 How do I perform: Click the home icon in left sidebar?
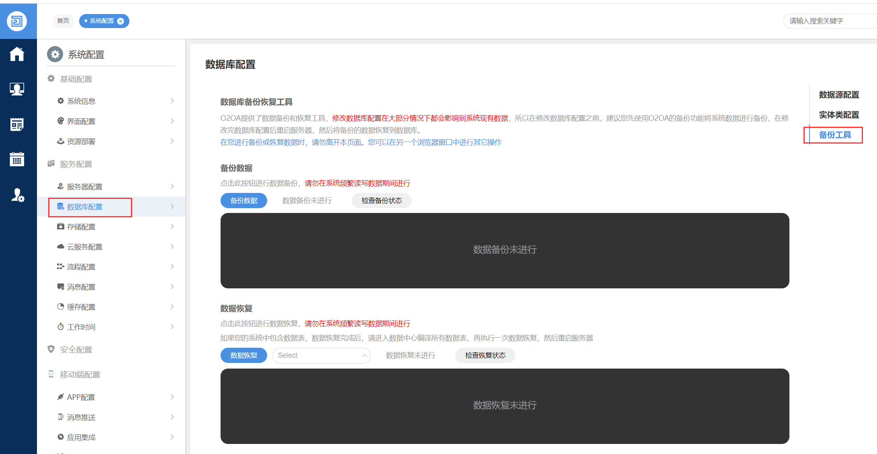17,54
